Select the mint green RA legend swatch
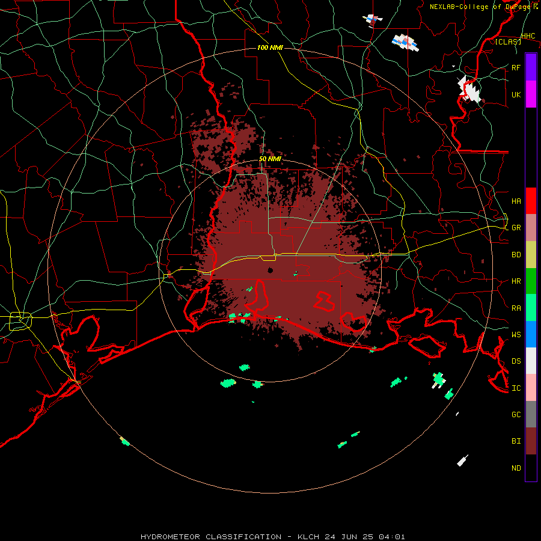 [x=531, y=308]
